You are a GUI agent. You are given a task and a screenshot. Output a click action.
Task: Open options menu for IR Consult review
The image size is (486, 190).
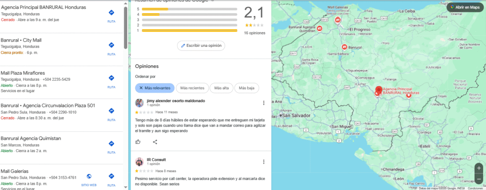[x=263, y=162]
